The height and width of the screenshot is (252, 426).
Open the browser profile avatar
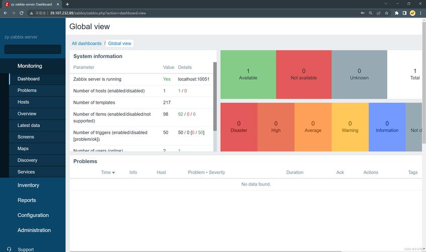(412, 13)
